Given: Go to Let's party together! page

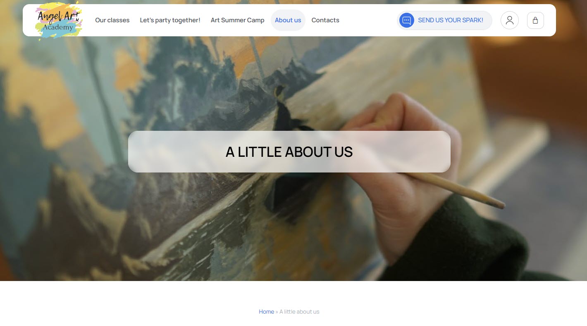Looking at the screenshot, I should pyautogui.click(x=170, y=20).
